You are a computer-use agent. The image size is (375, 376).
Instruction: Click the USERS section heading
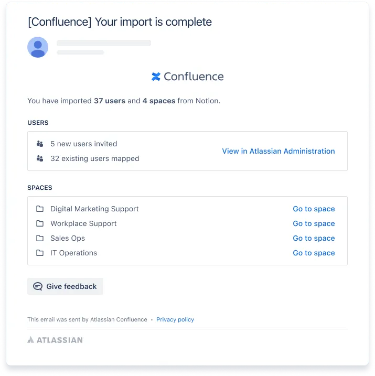(38, 123)
